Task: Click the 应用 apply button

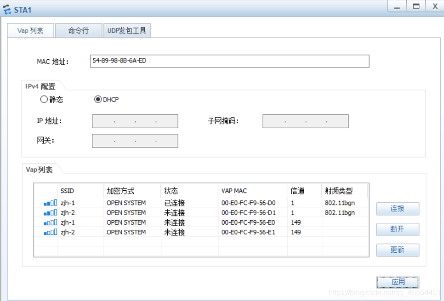Action: (x=398, y=282)
